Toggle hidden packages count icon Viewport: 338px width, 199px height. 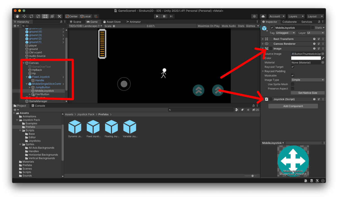coord(256,110)
